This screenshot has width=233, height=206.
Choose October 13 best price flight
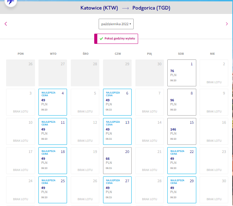(117, 132)
